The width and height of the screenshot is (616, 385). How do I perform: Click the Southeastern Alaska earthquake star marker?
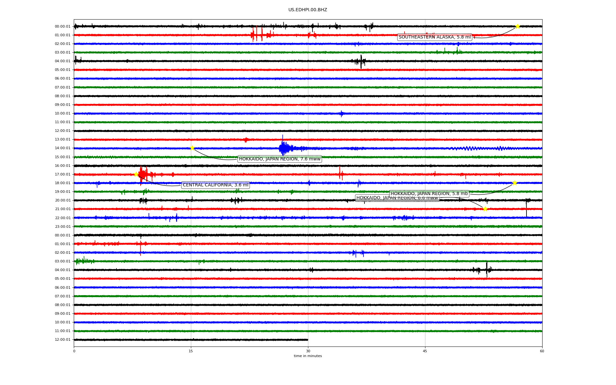[x=517, y=26]
